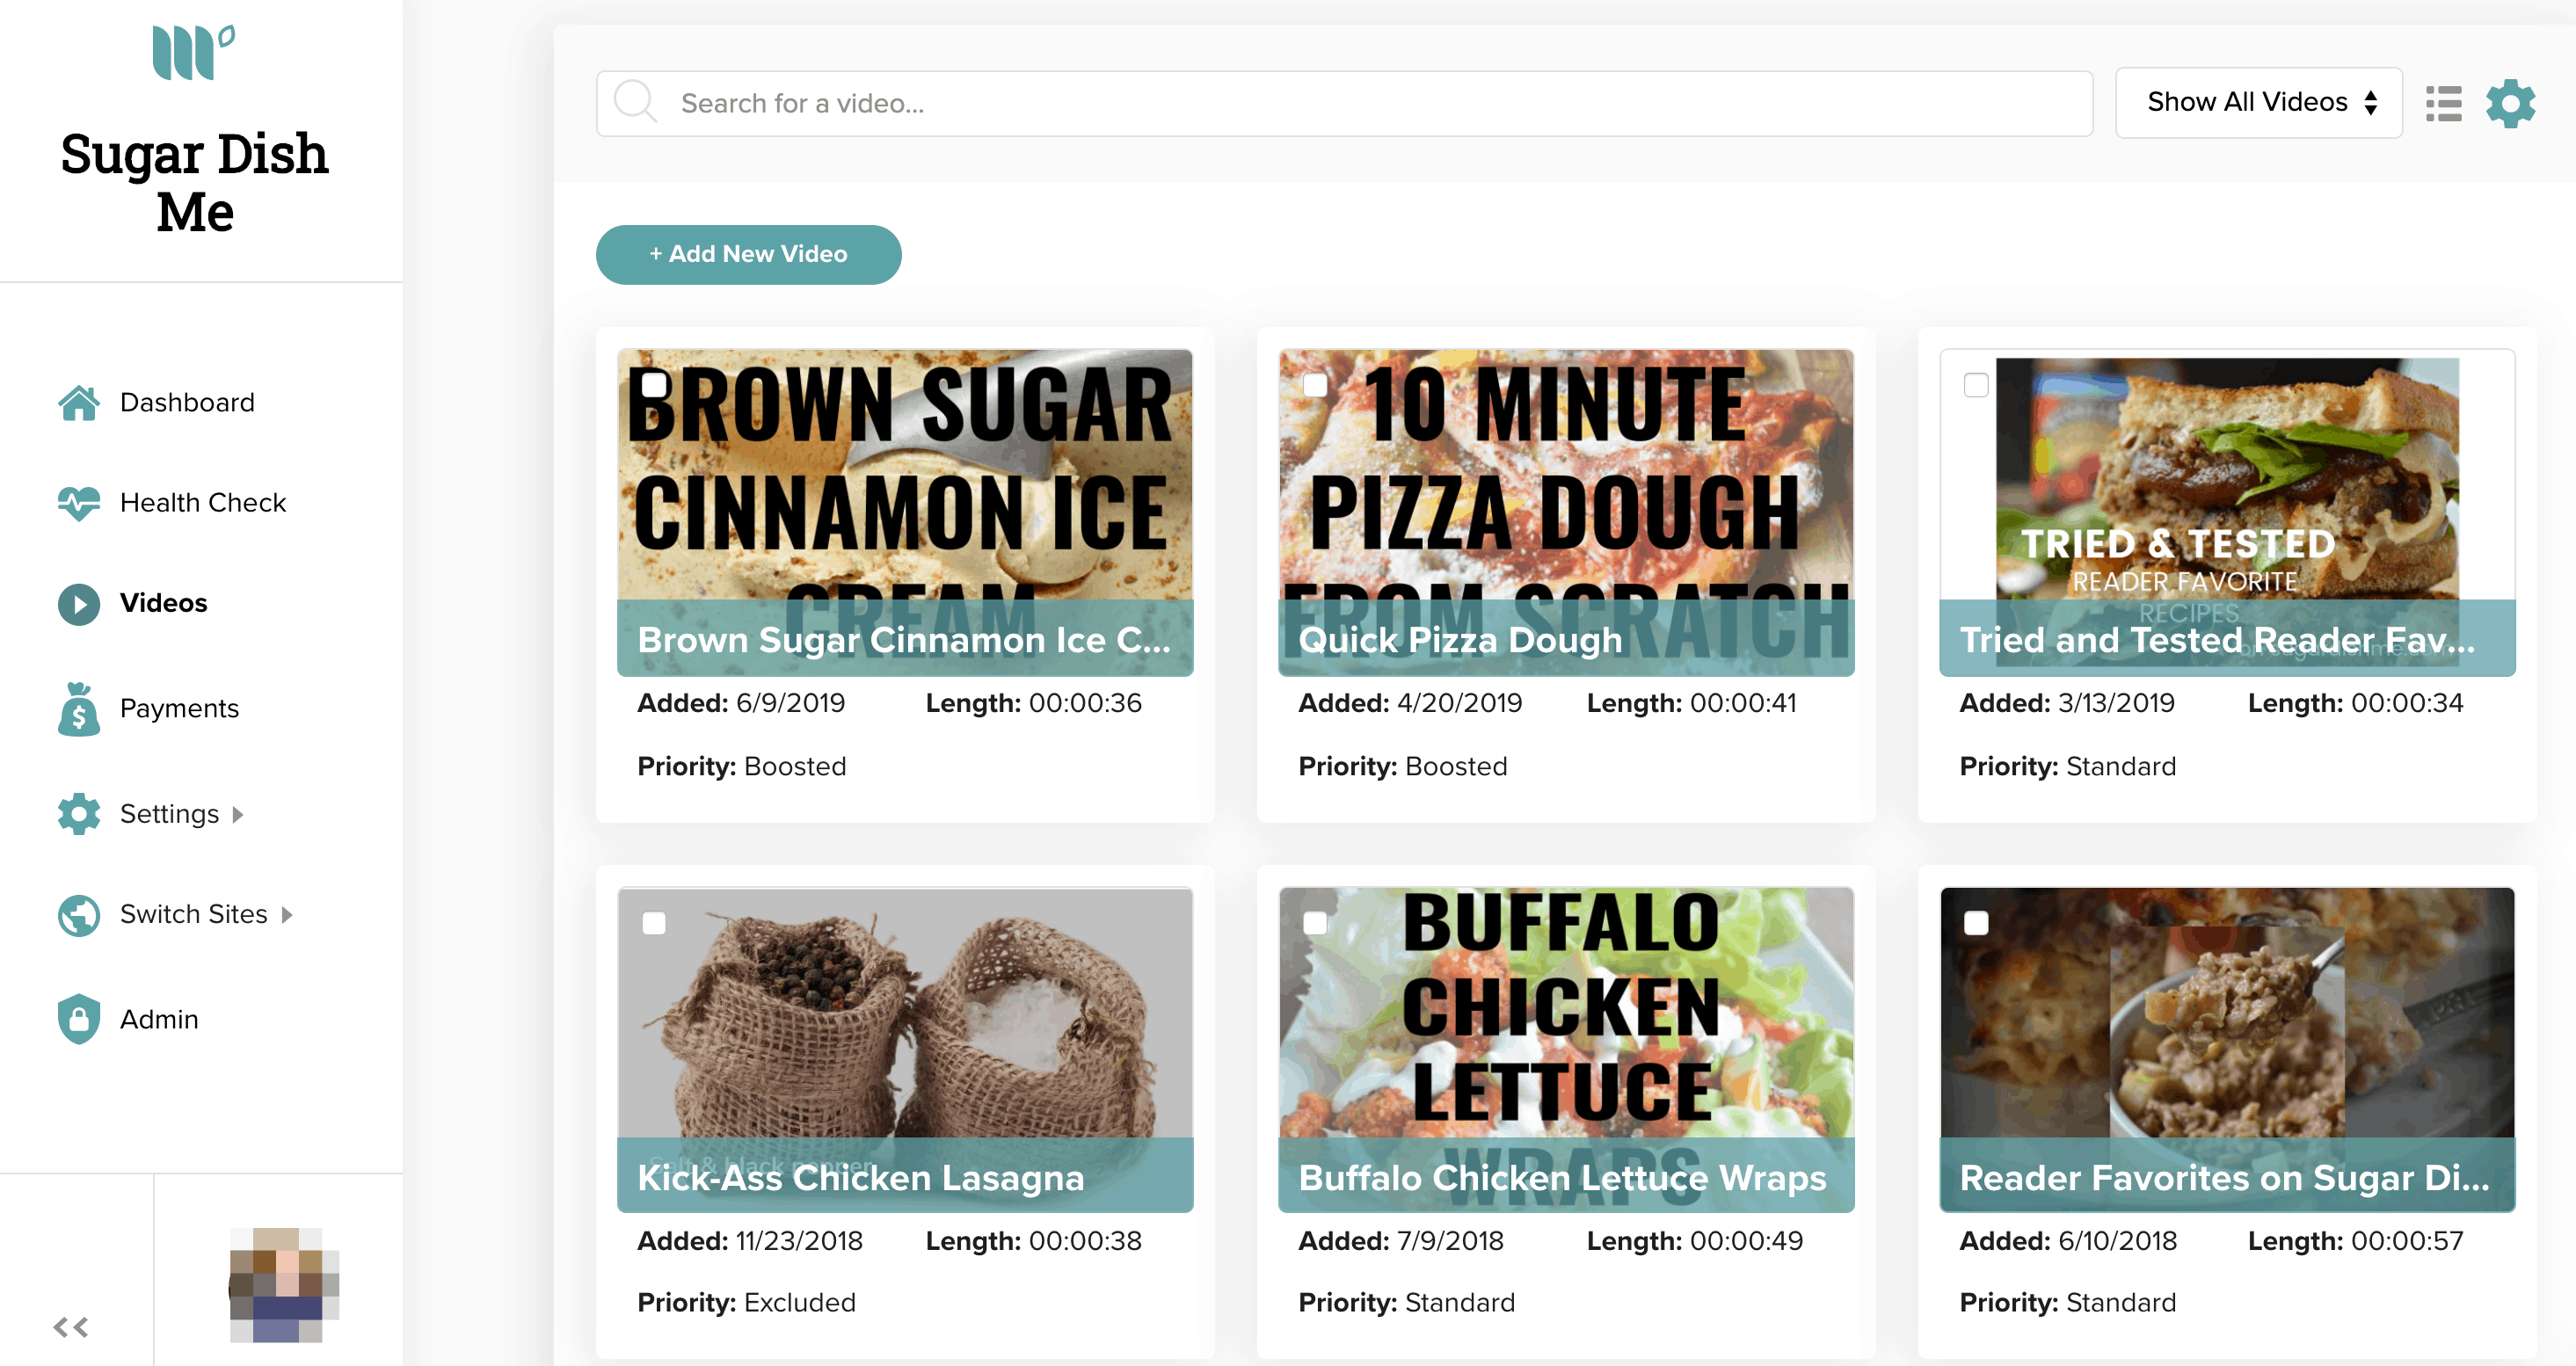The image size is (2576, 1366).
Task: Navigate to the Videos section
Action: click(x=163, y=603)
